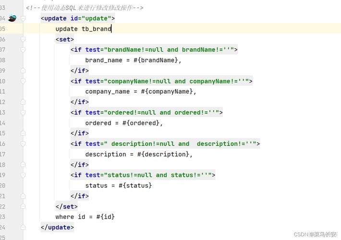Click the </if> tag below brand_name line
Image resolution: width=341 pixels, height=240 pixels.
point(80,71)
